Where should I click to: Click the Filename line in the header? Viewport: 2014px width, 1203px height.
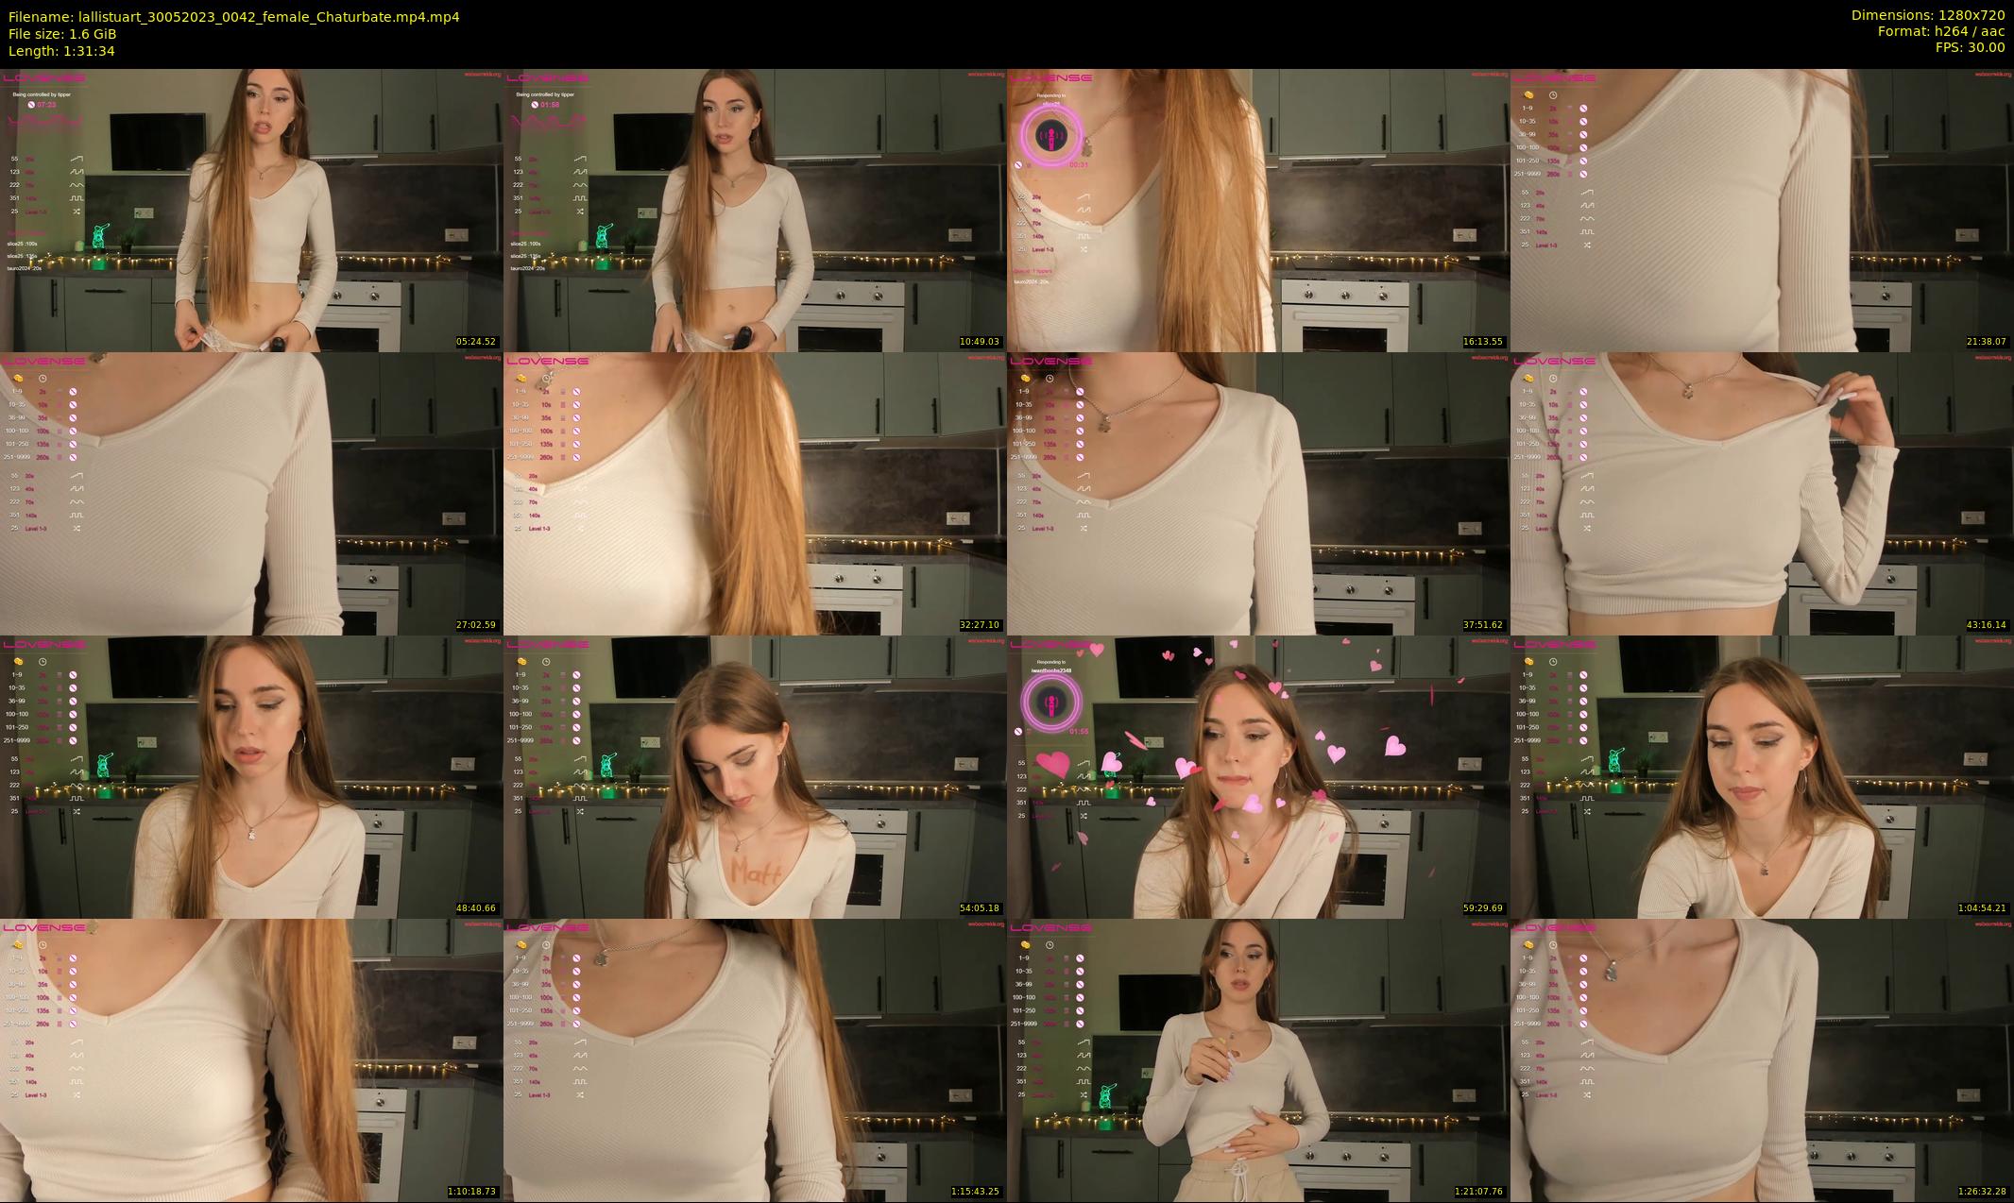[234, 17]
